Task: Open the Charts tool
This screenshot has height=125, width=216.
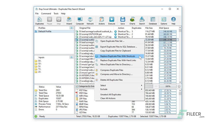Action: (132, 20)
